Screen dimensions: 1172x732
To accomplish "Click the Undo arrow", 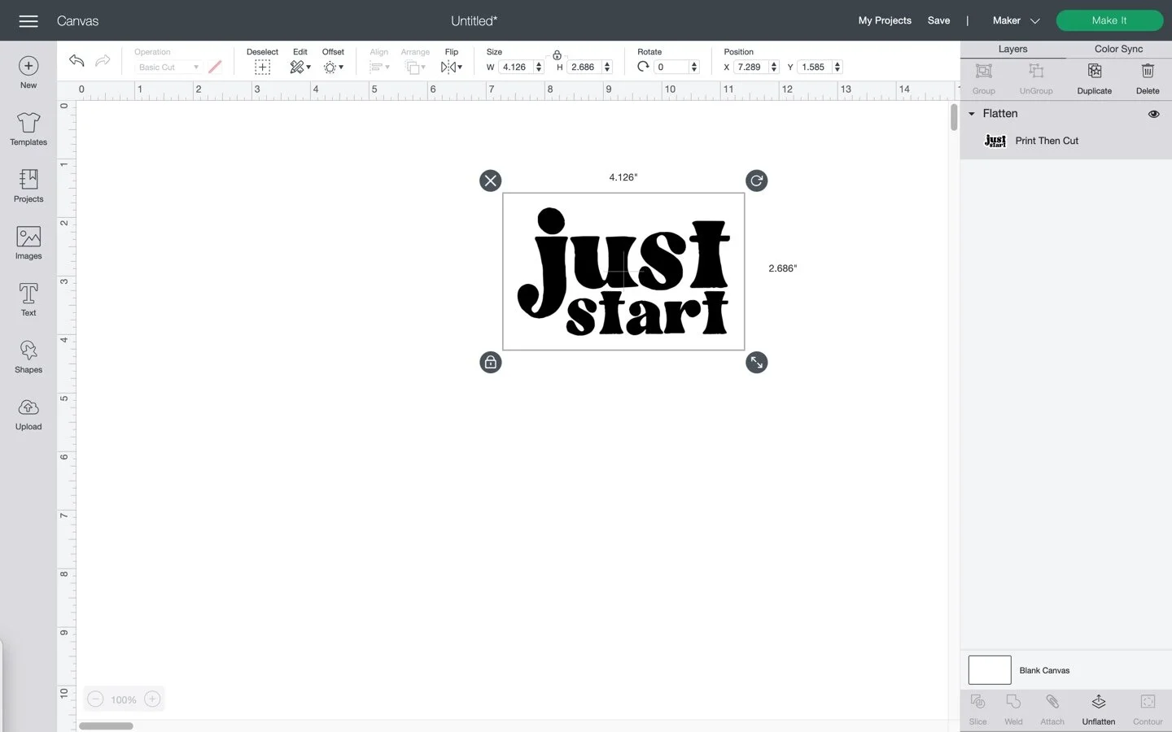I will pos(76,60).
